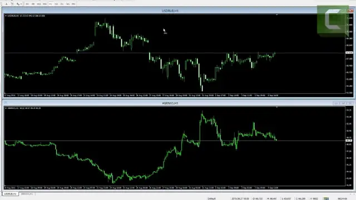This screenshot has width=356, height=200.
Task: Click the Low price value in the status bar
Action: (x=286, y=199)
